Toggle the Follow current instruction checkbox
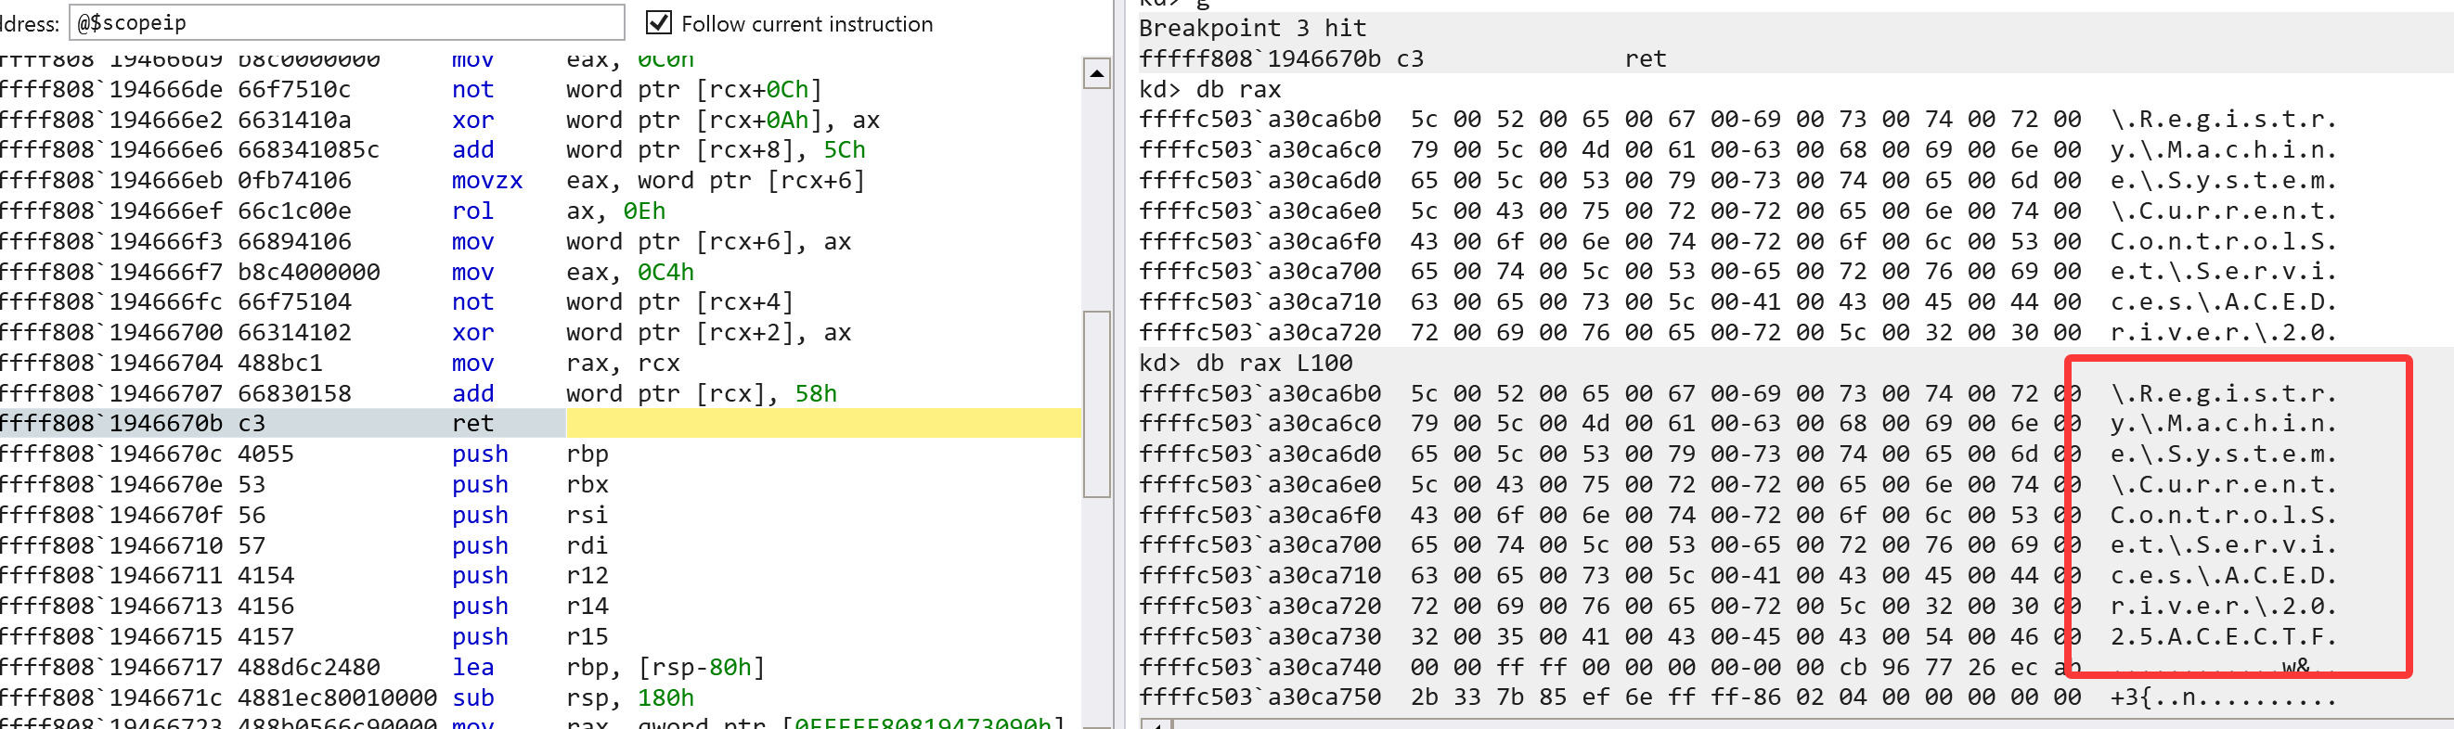The image size is (2454, 729). (x=658, y=23)
